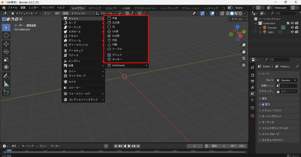Select the Annotate pencil tool

point(6,76)
